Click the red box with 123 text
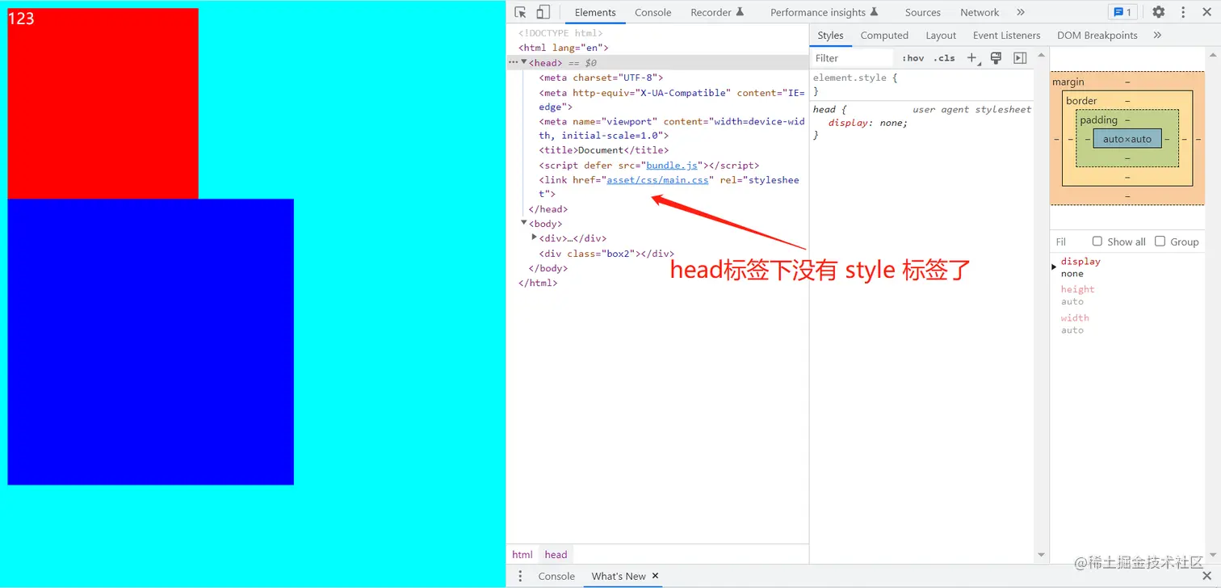 tap(103, 103)
